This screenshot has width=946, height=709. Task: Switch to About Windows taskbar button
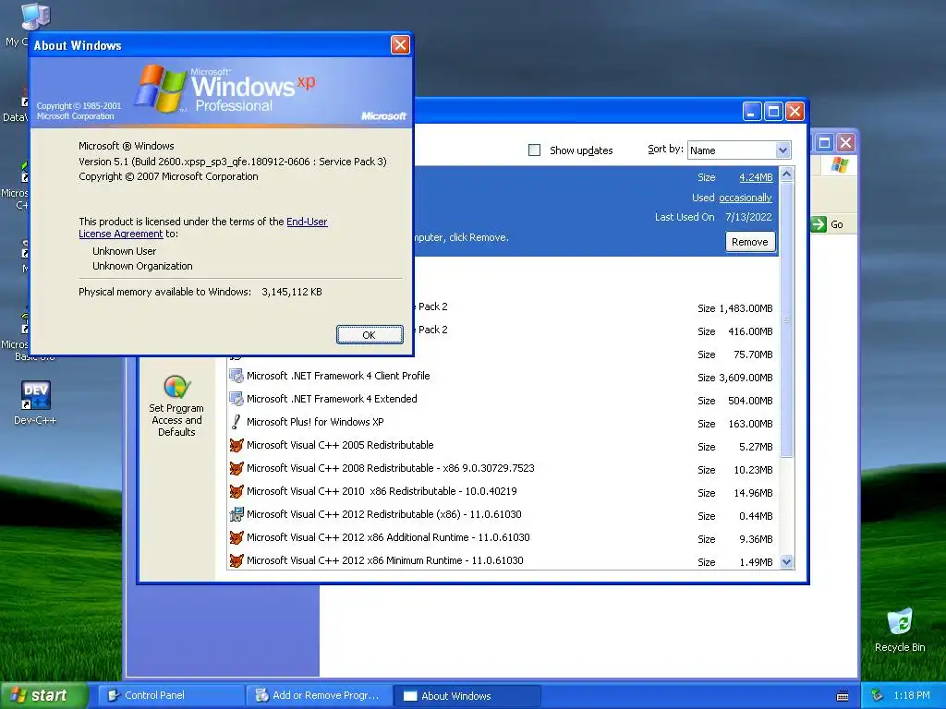point(467,695)
